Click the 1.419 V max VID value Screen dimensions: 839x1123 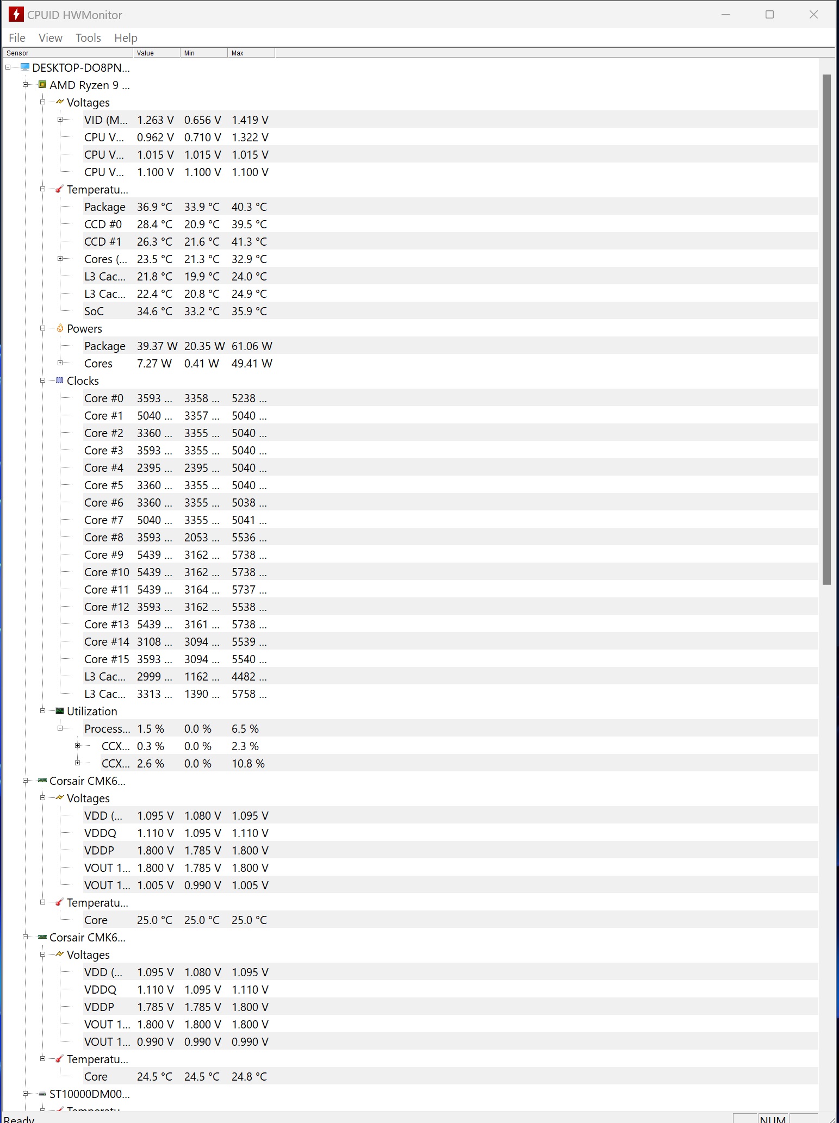tap(250, 120)
